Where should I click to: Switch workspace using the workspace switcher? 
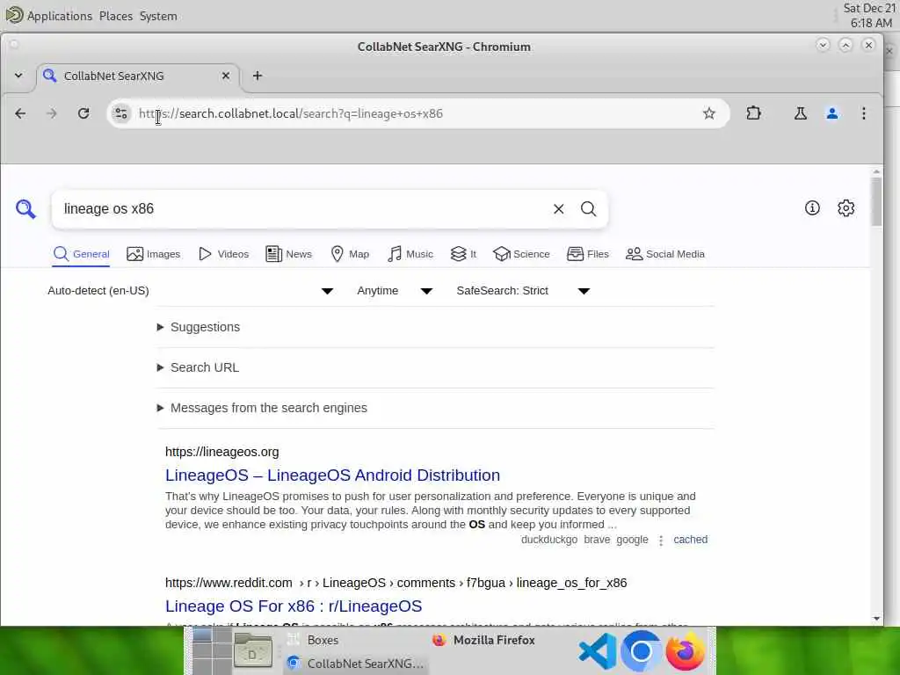[x=211, y=651]
